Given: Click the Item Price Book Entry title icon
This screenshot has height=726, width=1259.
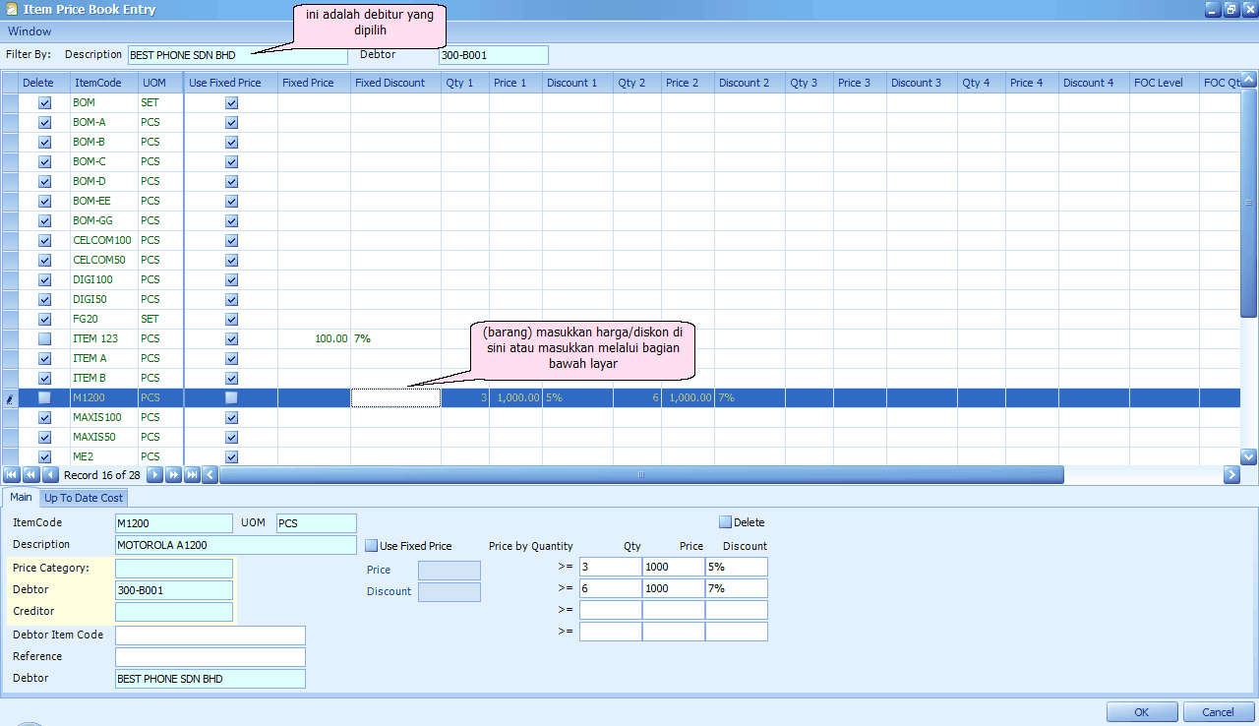Looking at the screenshot, I should [x=10, y=9].
